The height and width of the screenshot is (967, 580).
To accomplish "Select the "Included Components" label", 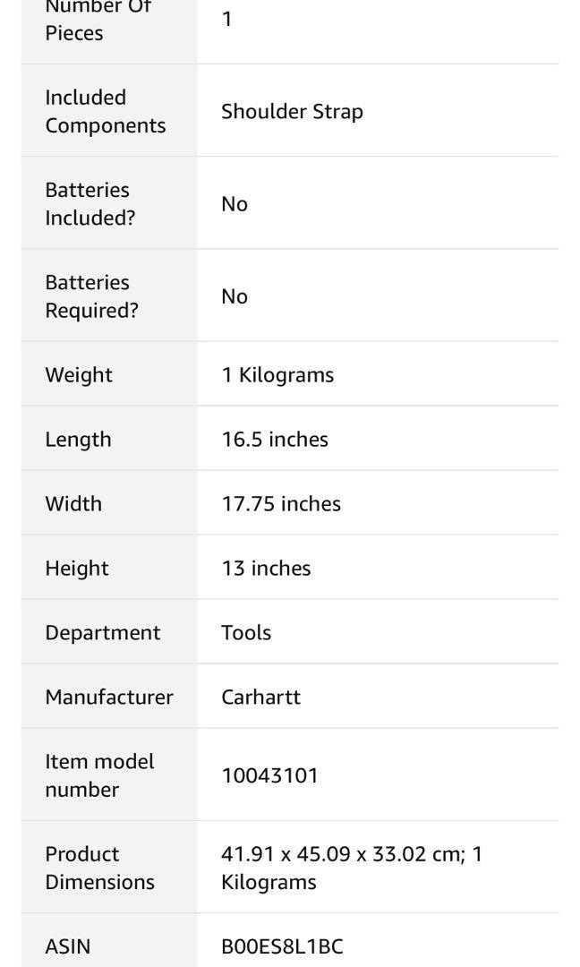I will click(x=106, y=111).
